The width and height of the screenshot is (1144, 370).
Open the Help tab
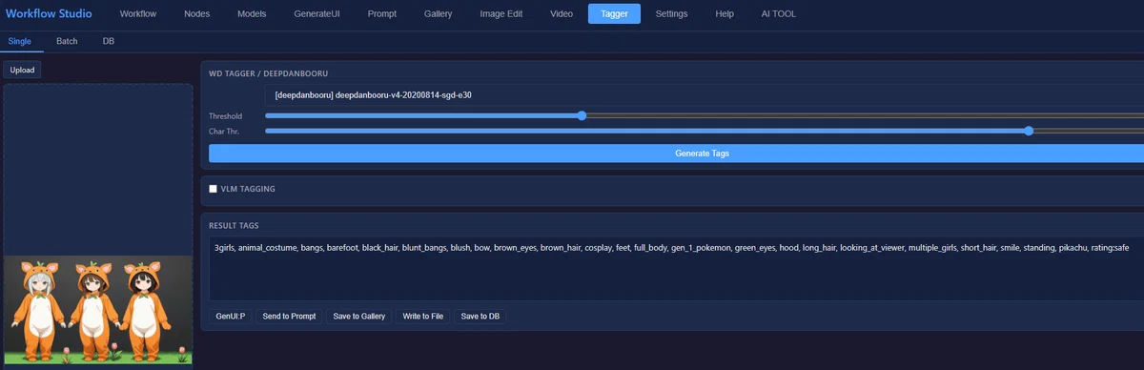pyautogui.click(x=725, y=14)
